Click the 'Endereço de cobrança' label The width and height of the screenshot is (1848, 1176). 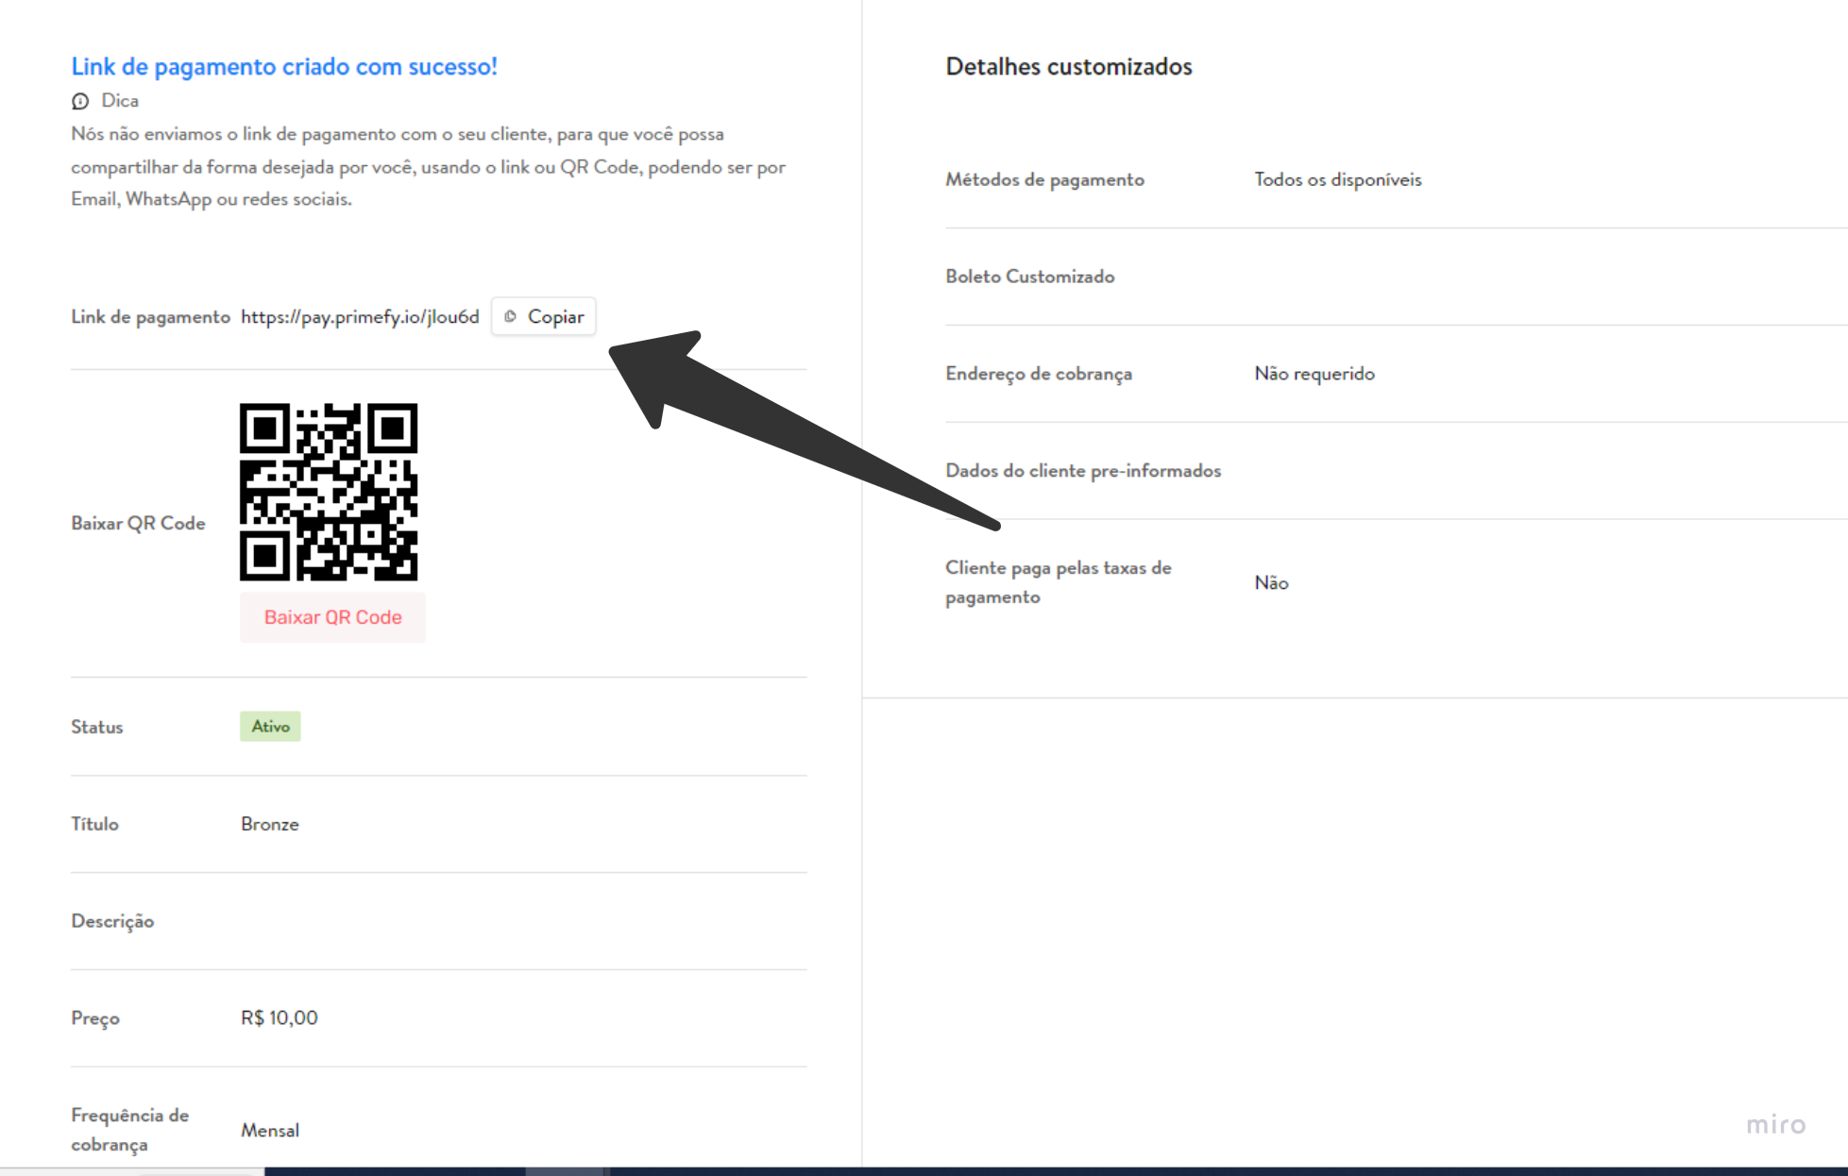1039,374
